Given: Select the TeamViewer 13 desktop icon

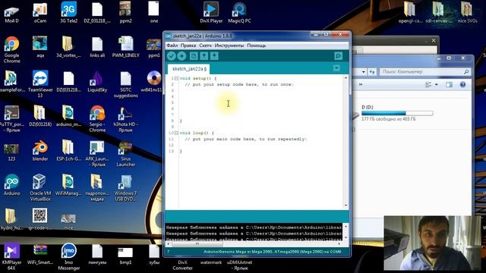Looking at the screenshot, I should [x=40, y=84].
